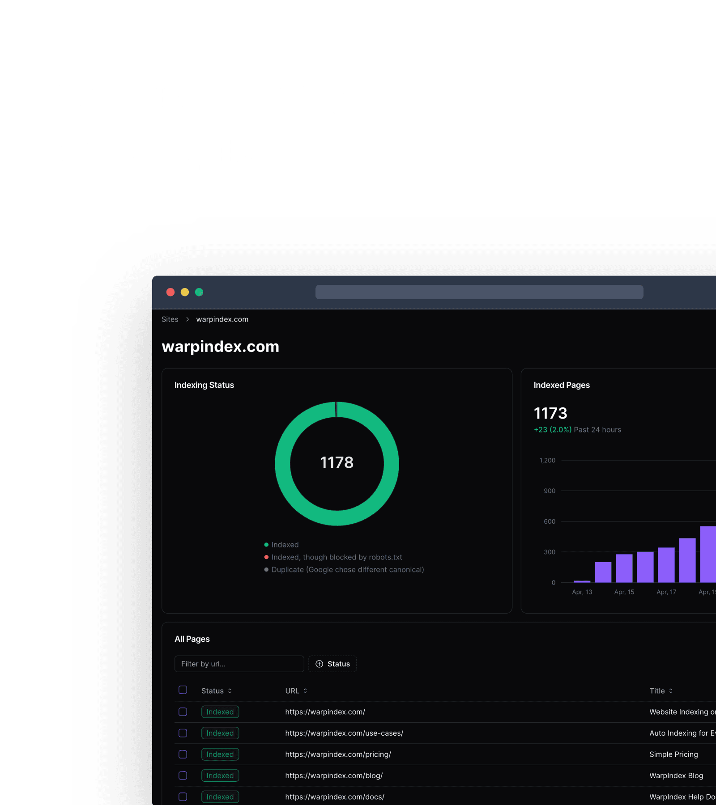
Task: Click the WarpIndex Blog title cell
Action: coord(676,775)
